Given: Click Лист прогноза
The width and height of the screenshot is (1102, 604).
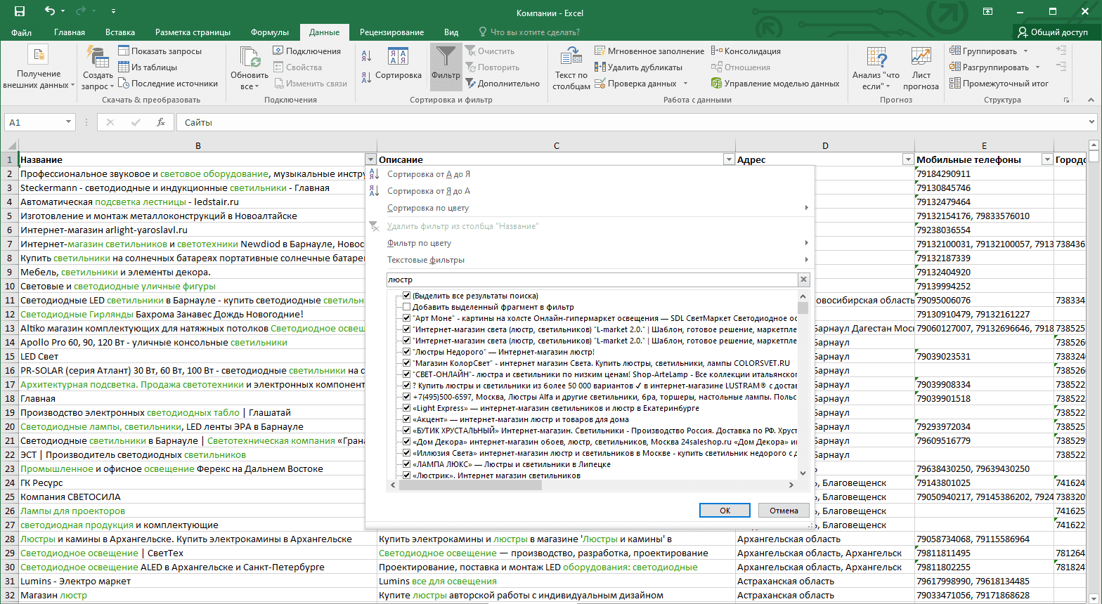Looking at the screenshot, I should click(x=921, y=68).
